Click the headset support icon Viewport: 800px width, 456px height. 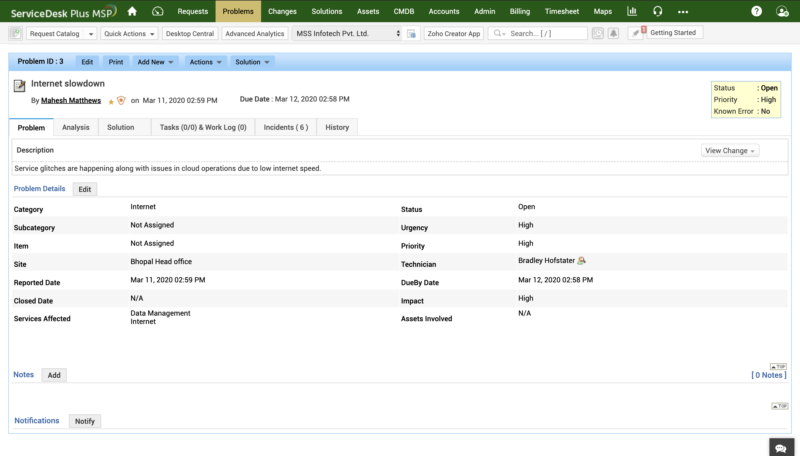click(x=657, y=11)
